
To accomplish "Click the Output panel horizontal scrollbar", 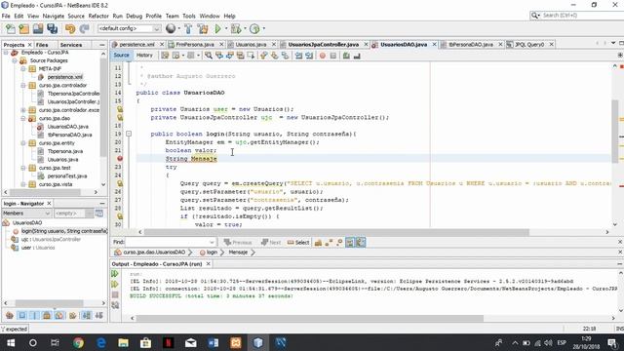I will pyautogui.click(x=310, y=318).
